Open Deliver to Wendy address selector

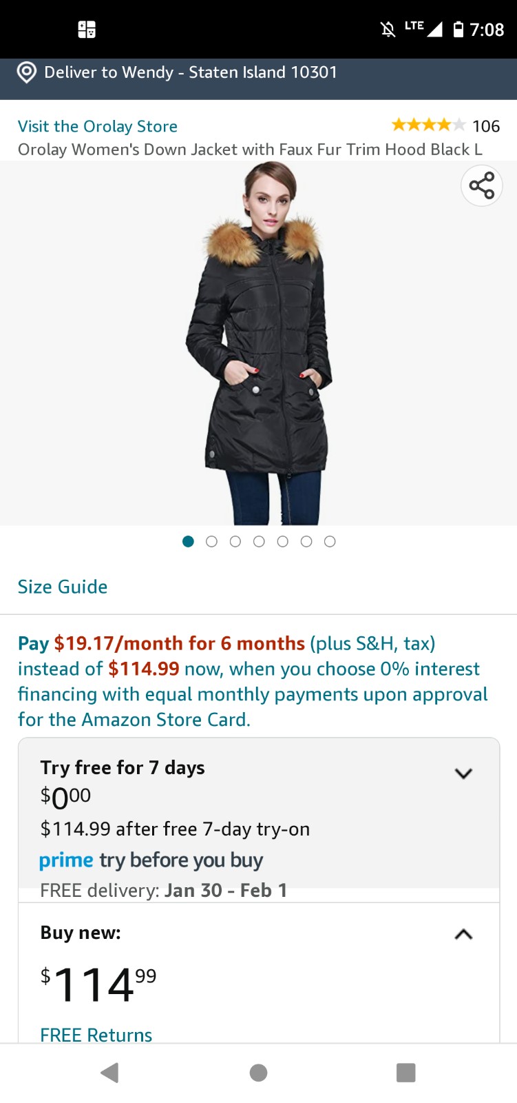click(x=191, y=72)
